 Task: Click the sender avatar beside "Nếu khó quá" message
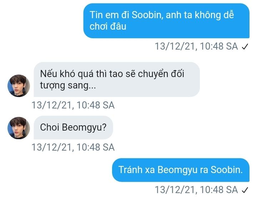[x=19, y=86]
